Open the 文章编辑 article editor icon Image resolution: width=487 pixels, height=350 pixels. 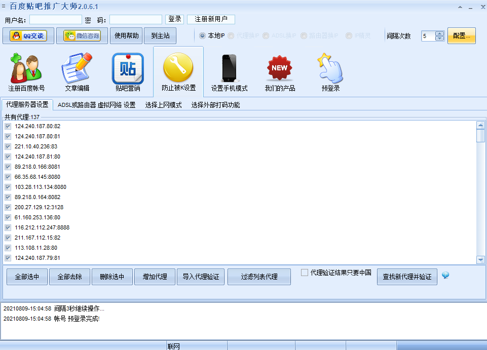77,72
